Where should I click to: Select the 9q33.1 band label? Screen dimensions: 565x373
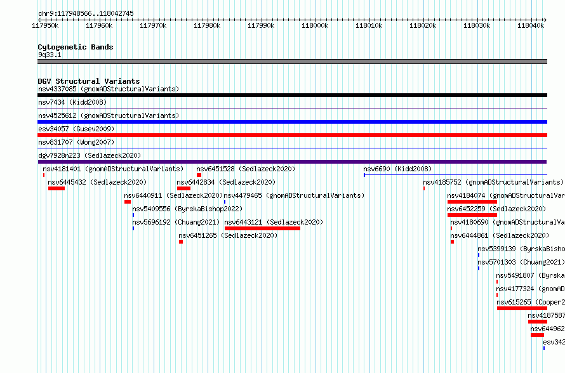click(50, 55)
